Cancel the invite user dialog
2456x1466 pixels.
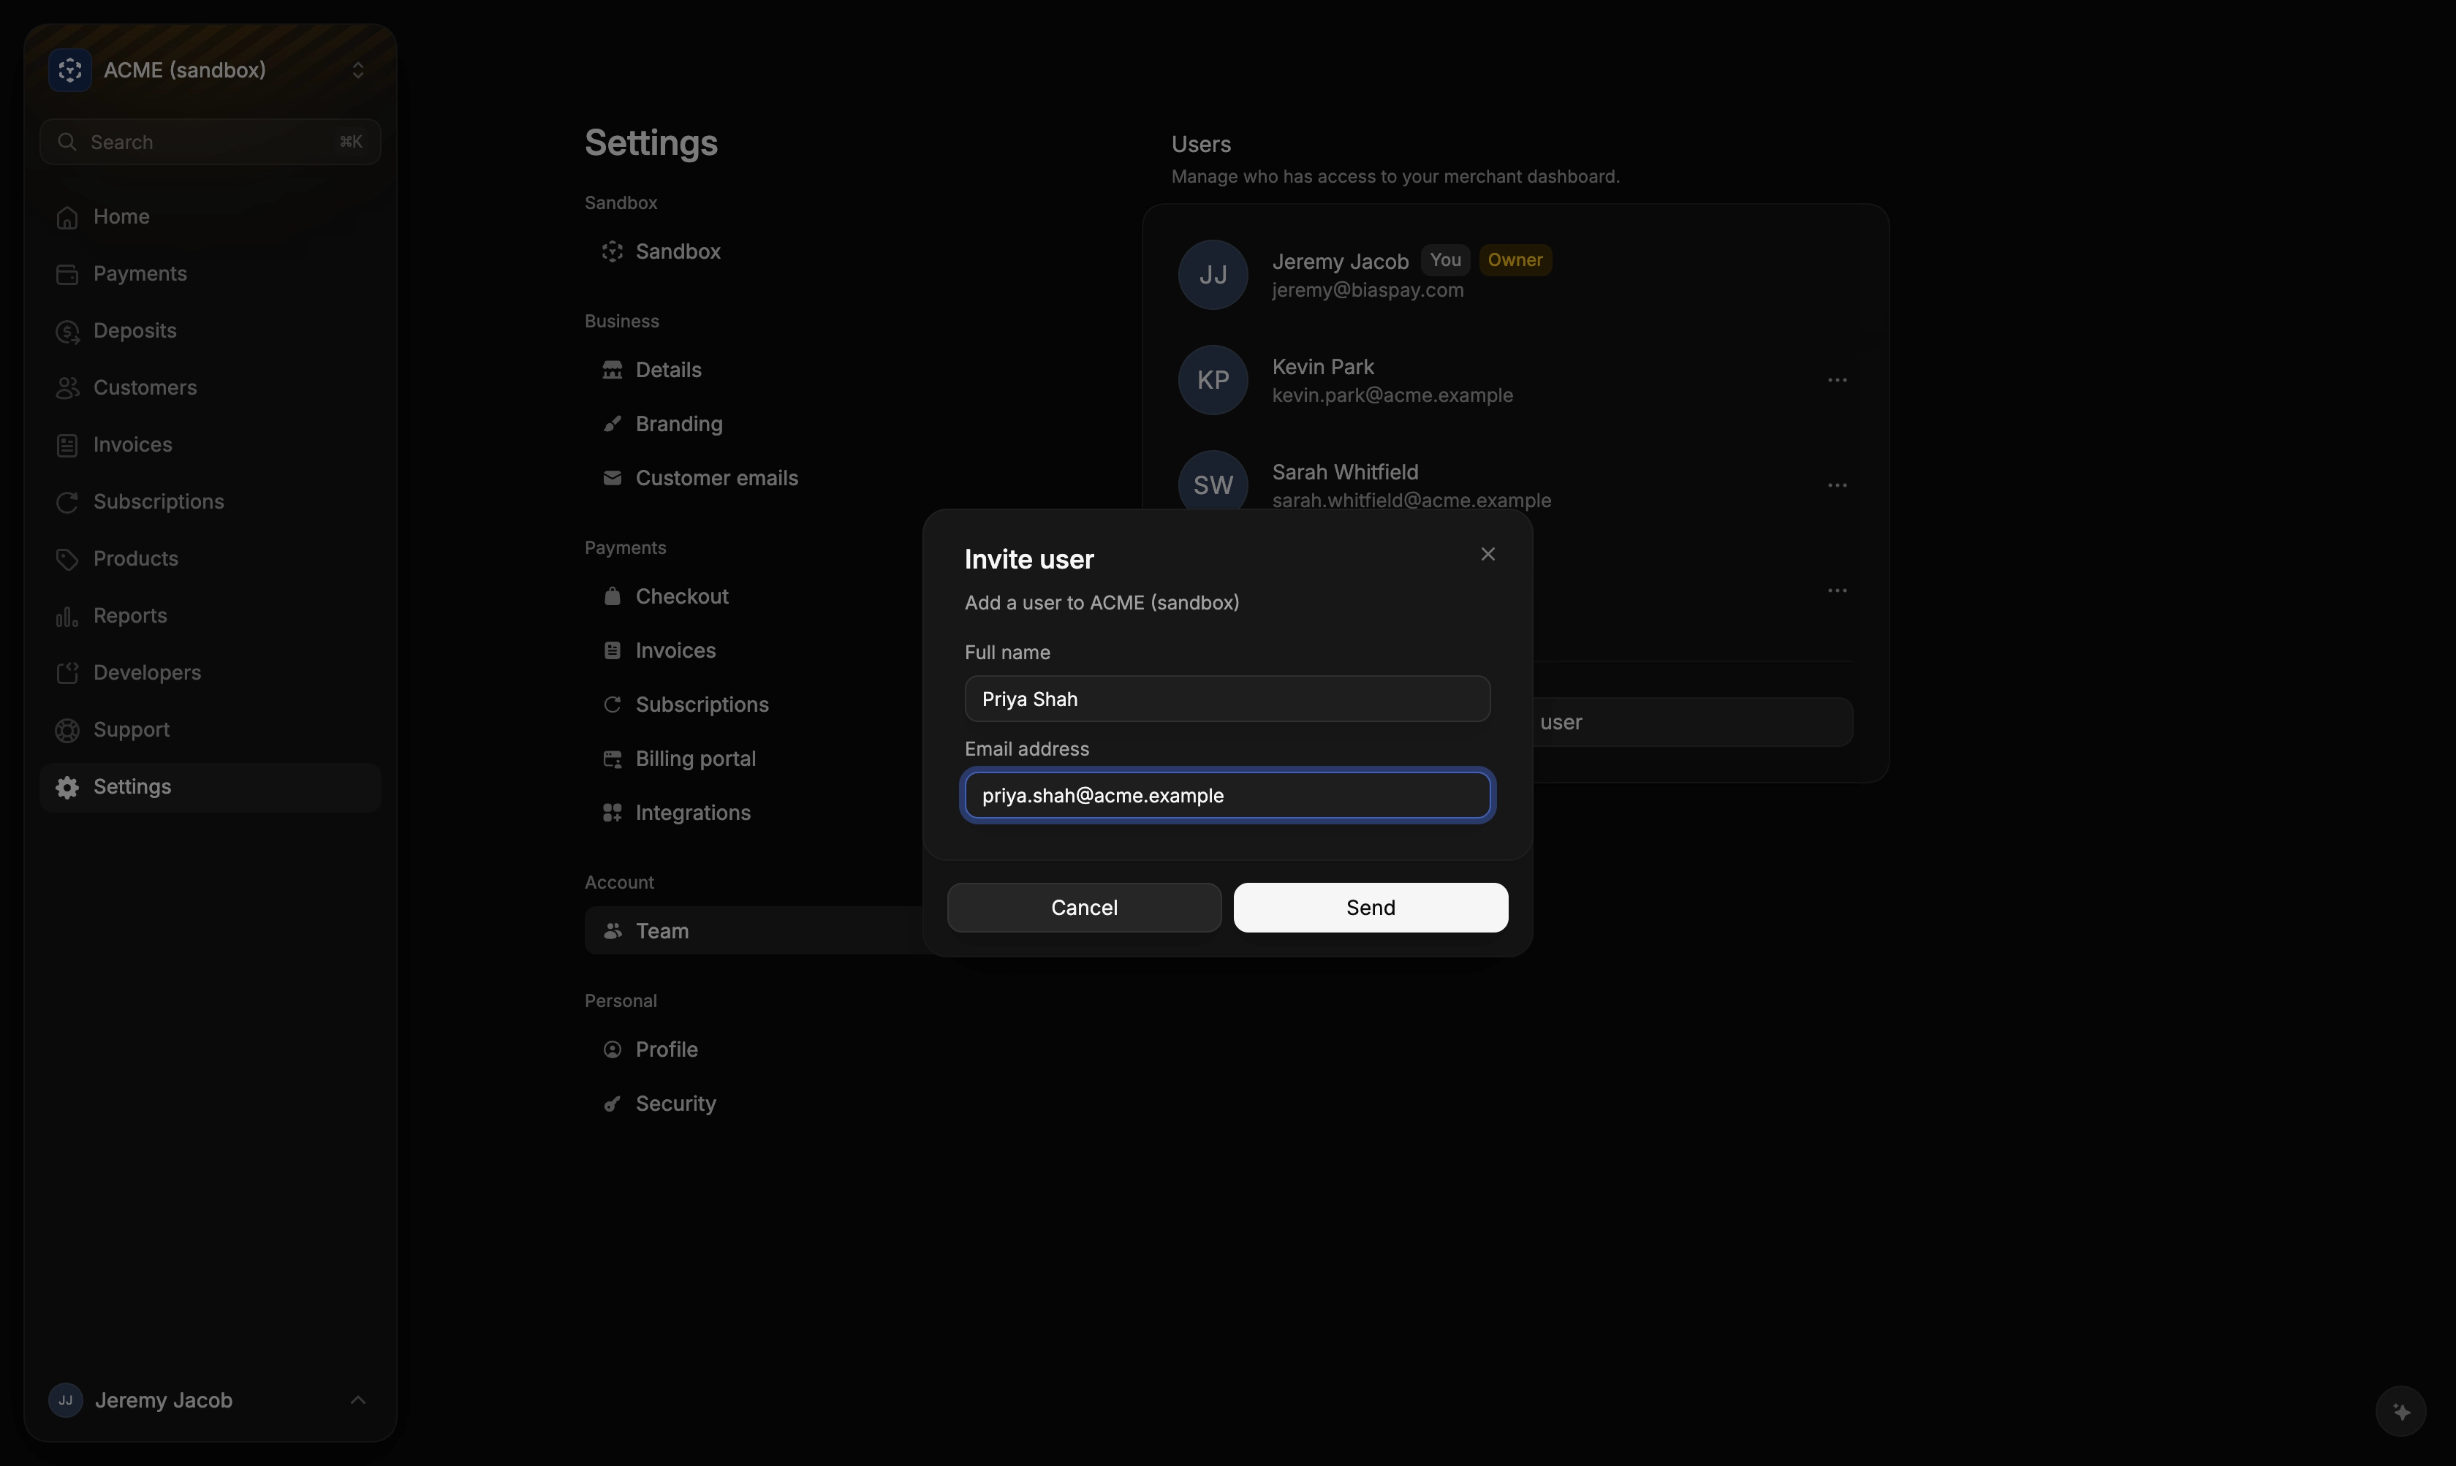tap(1084, 908)
